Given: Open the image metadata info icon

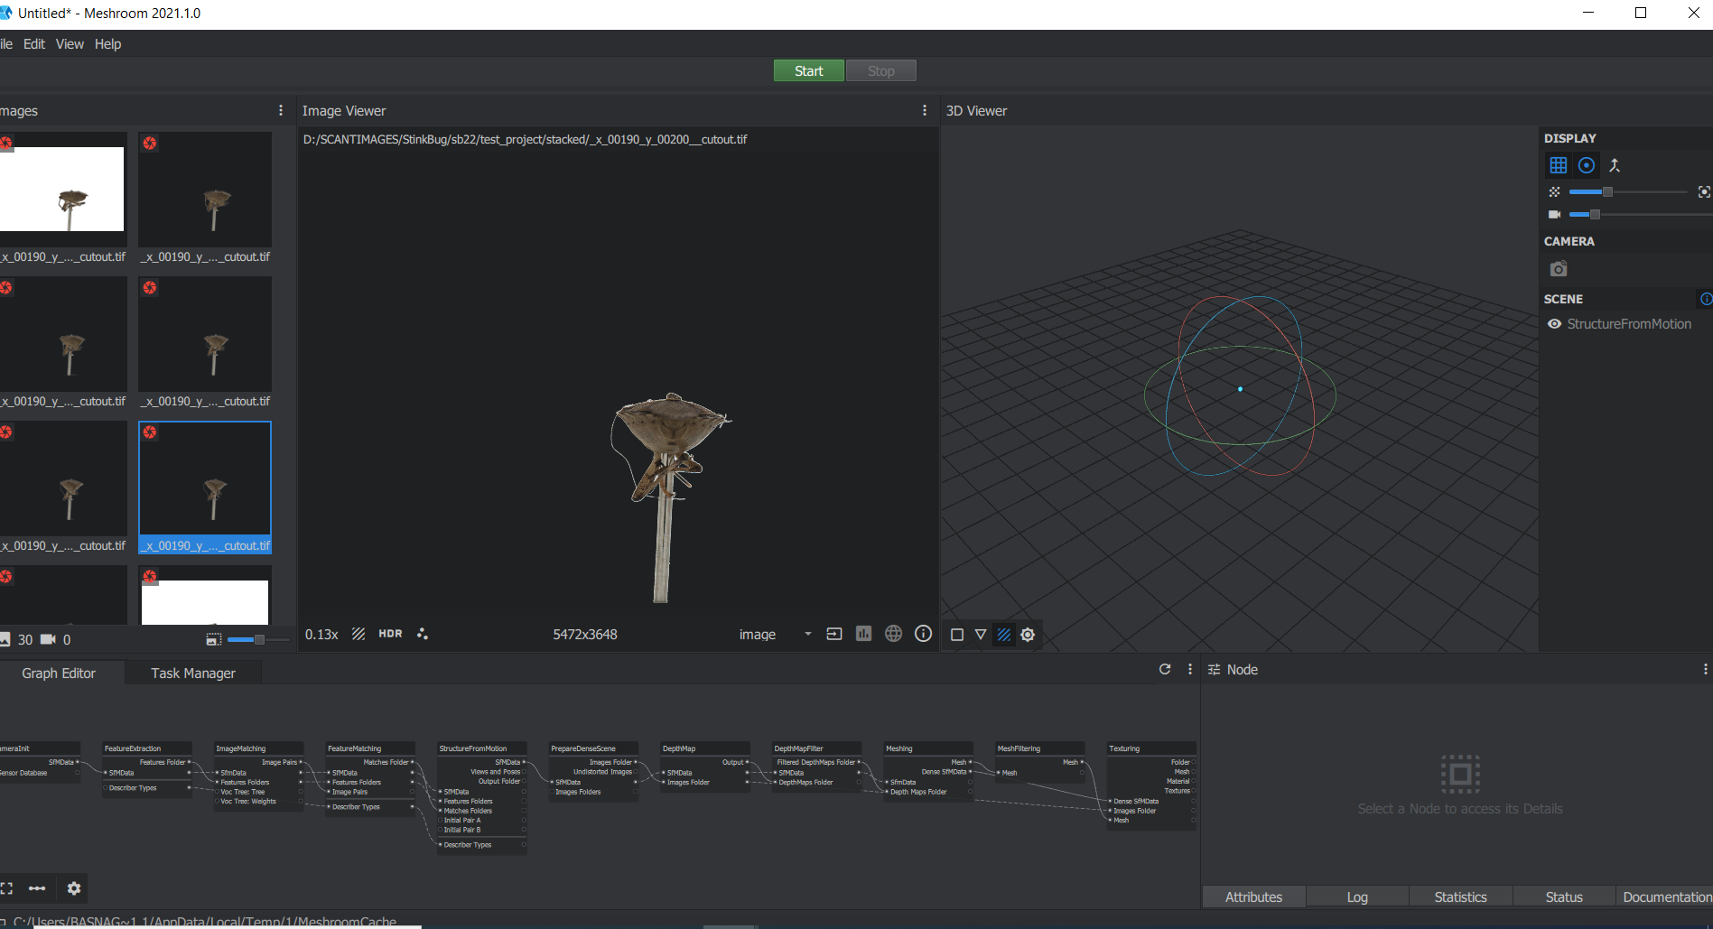Looking at the screenshot, I should pos(923,634).
